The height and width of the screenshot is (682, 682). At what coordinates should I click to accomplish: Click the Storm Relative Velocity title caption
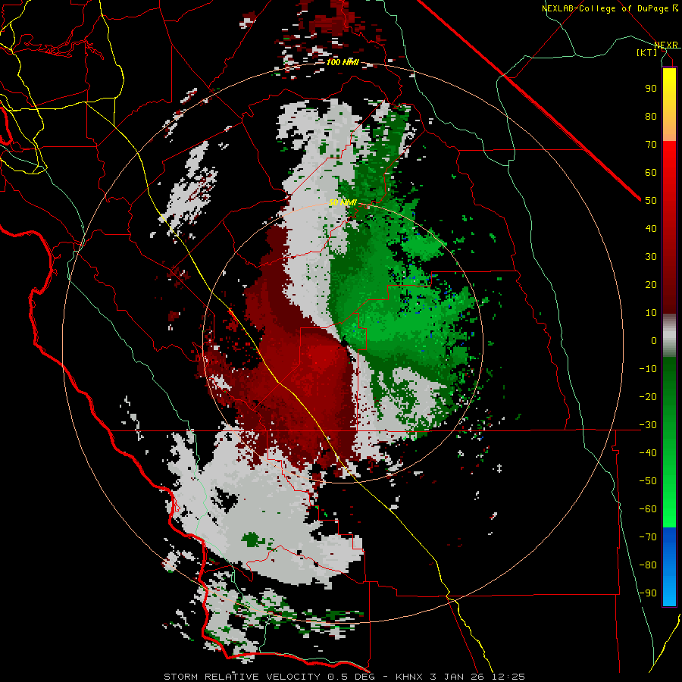tap(344, 677)
